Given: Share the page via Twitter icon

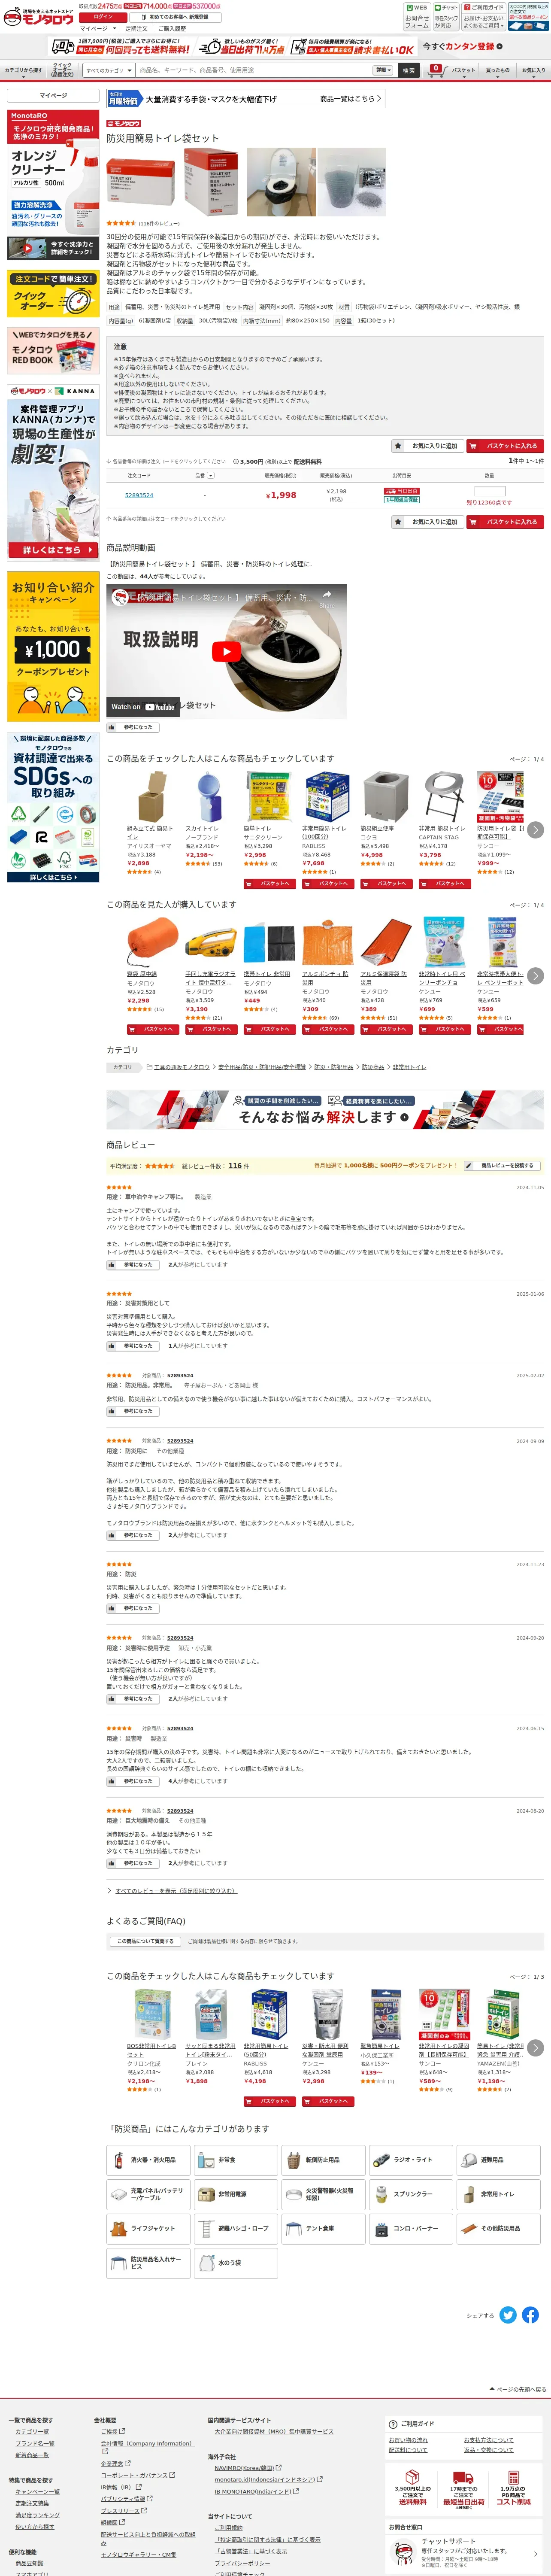Looking at the screenshot, I should click(508, 2315).
